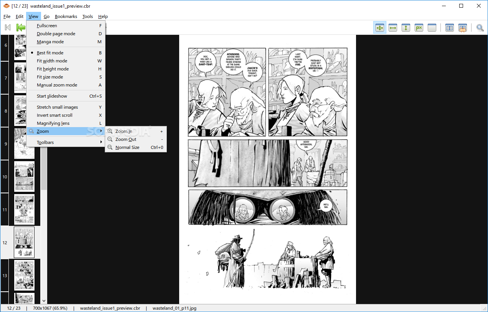Choose Normal Size from submenu
This screenshot has height=312, width=488.
pos(136,147)
